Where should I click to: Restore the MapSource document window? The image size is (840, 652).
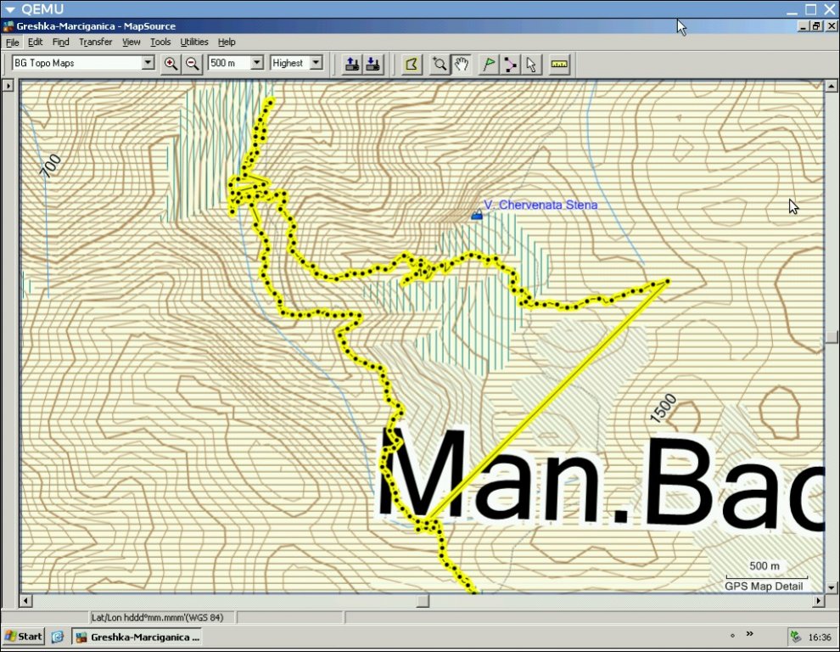816,26
